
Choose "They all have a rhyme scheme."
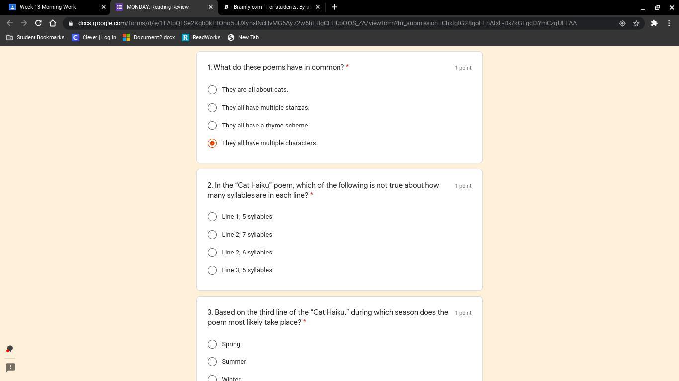[212, 126]
